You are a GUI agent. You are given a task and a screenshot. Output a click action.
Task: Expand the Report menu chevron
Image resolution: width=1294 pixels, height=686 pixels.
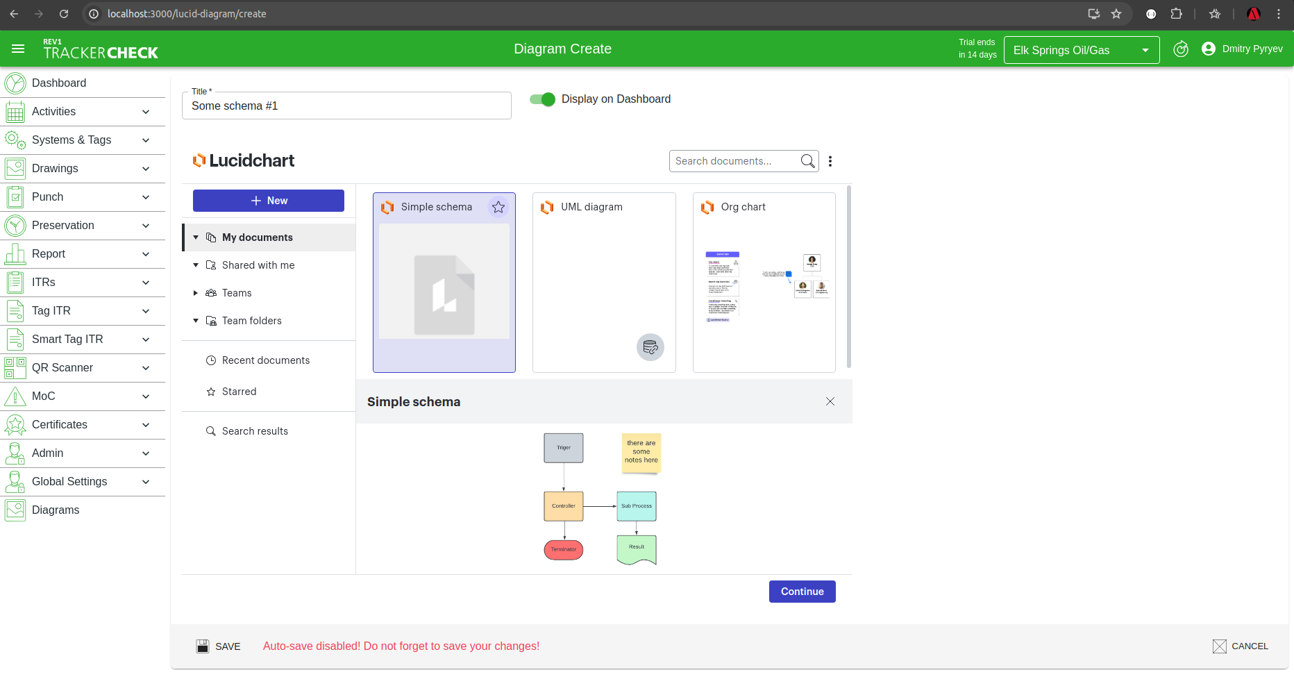(x=146, y=254)
